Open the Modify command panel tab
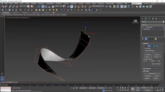Image resolution: width=165 pixels, height=92 pixels. click(146, 19)
